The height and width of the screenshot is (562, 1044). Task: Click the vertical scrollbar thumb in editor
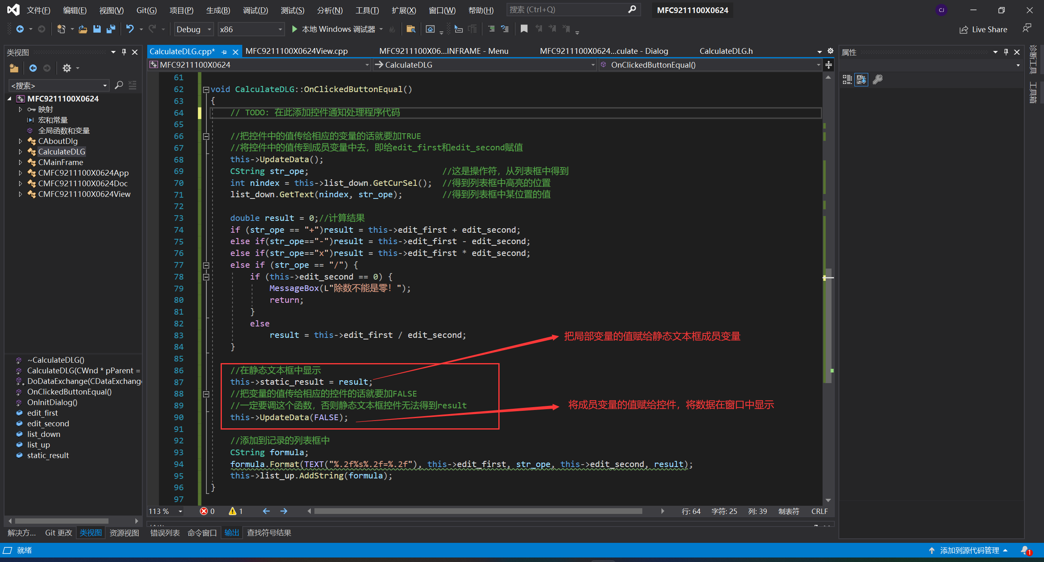(x=828, y=326)
